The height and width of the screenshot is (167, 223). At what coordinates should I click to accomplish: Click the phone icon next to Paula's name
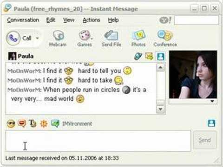[x=138, y=56]
